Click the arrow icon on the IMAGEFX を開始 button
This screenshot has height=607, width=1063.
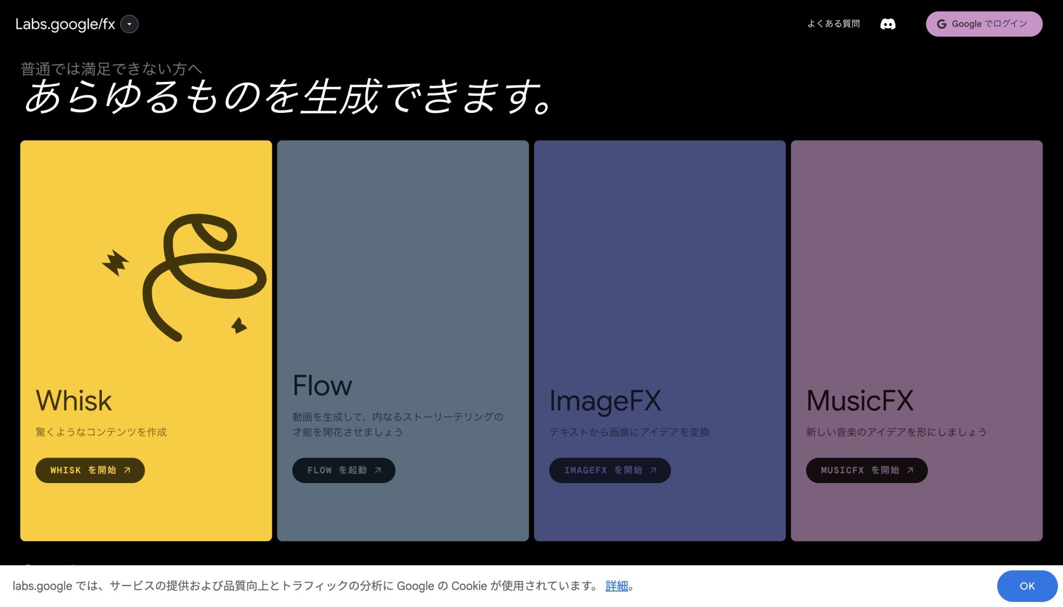pos(653,470)
